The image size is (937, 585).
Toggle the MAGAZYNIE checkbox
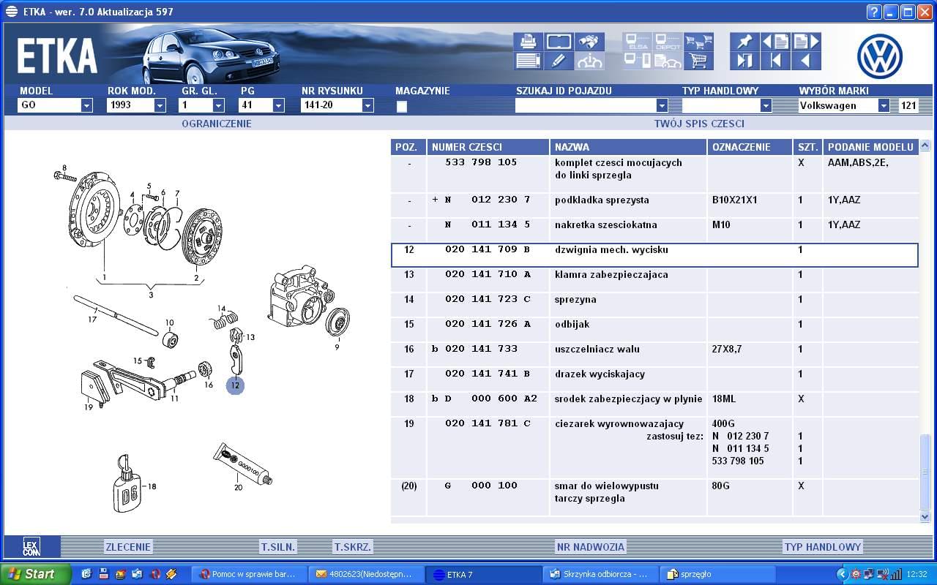point(401,106)
